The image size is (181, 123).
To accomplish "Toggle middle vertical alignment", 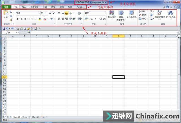I will click(x=63, y=13).
